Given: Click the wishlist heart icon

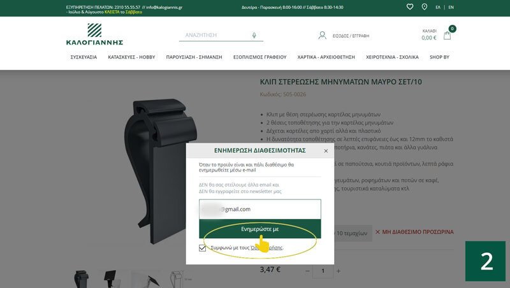Looking at the screenshot, I should 410,7.
